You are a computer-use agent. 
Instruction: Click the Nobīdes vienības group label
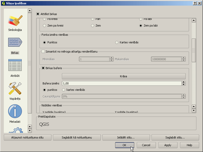coord(52,105)
